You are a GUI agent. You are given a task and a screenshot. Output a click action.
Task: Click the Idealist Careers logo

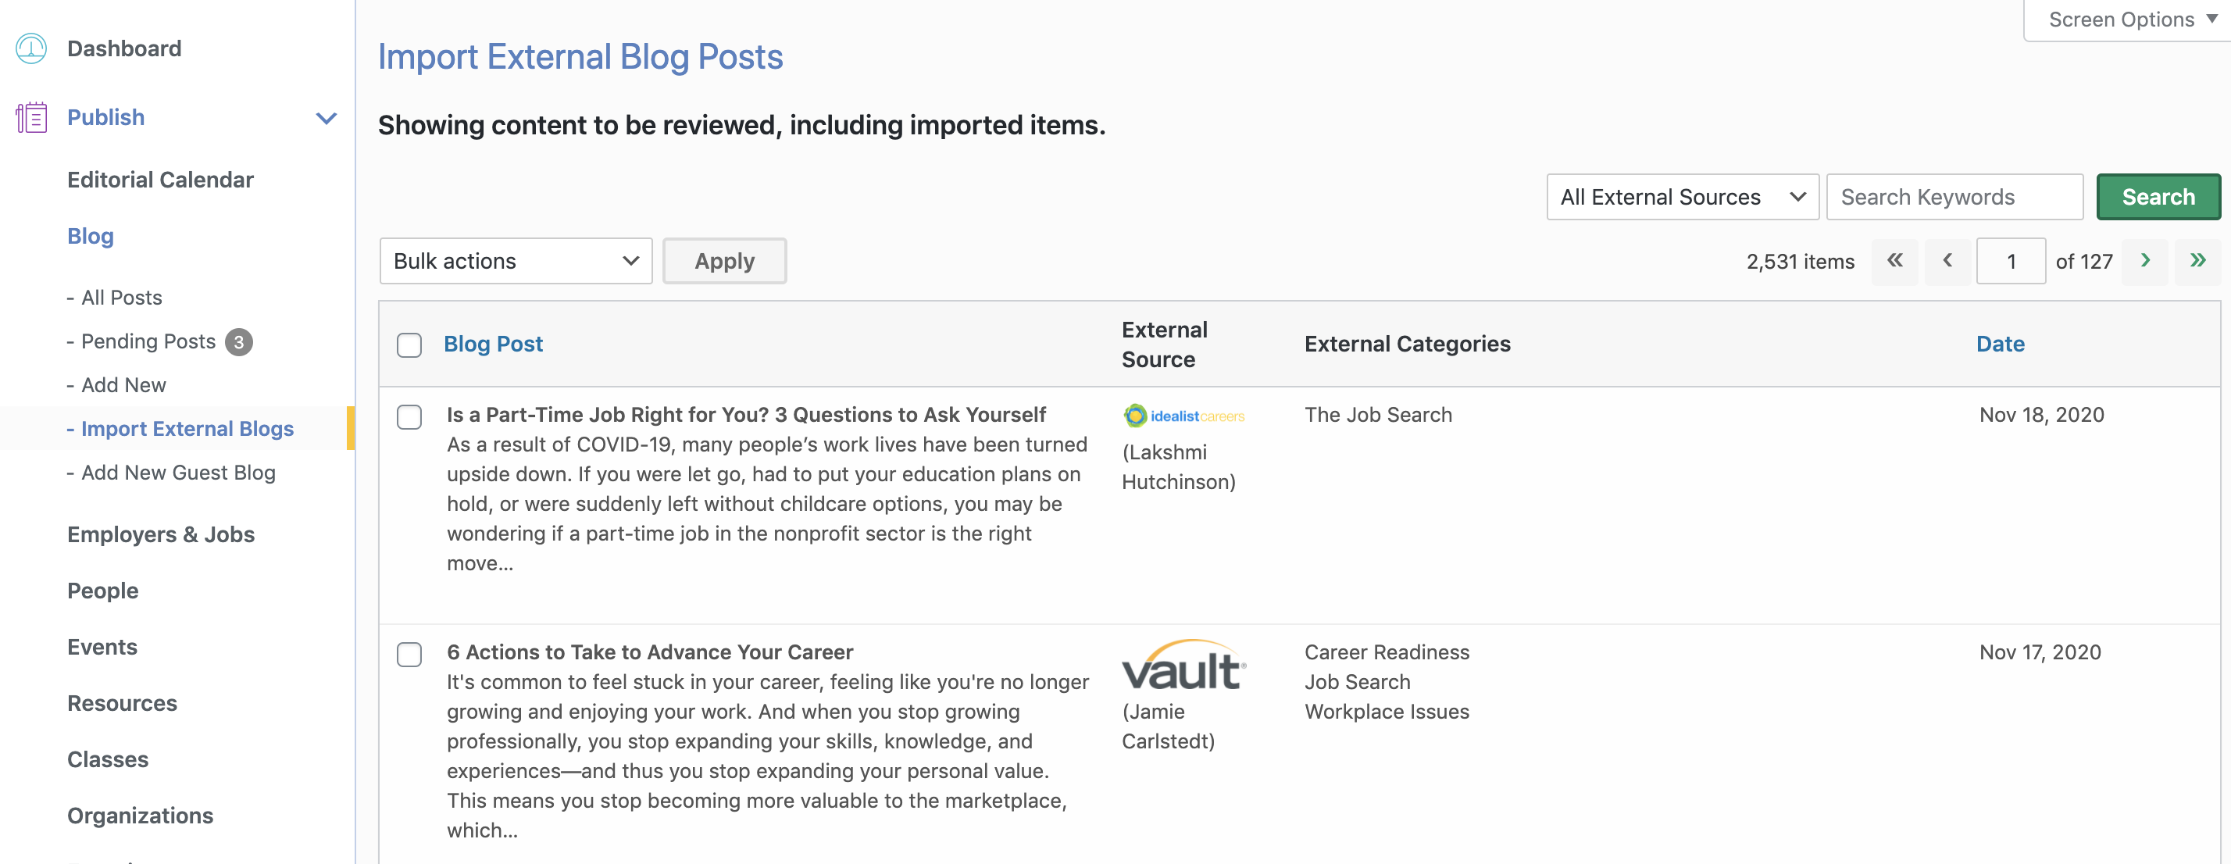click(1183, 416)
